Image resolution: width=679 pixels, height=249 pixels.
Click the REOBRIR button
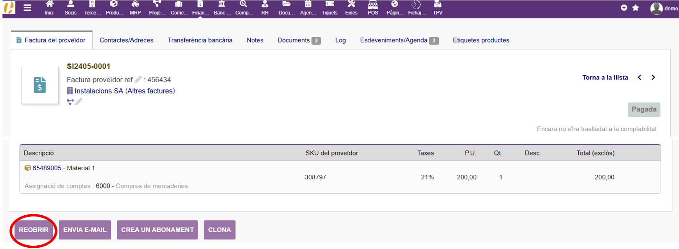34,230
